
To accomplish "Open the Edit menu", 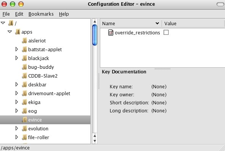I will pos(19,14).
